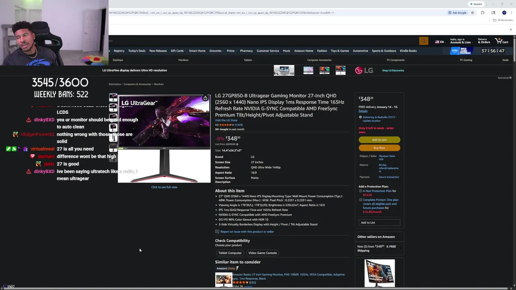This screenshot has height=290, width=516.
Task: Click the list price info icon
Action: (x=237, y=144)
